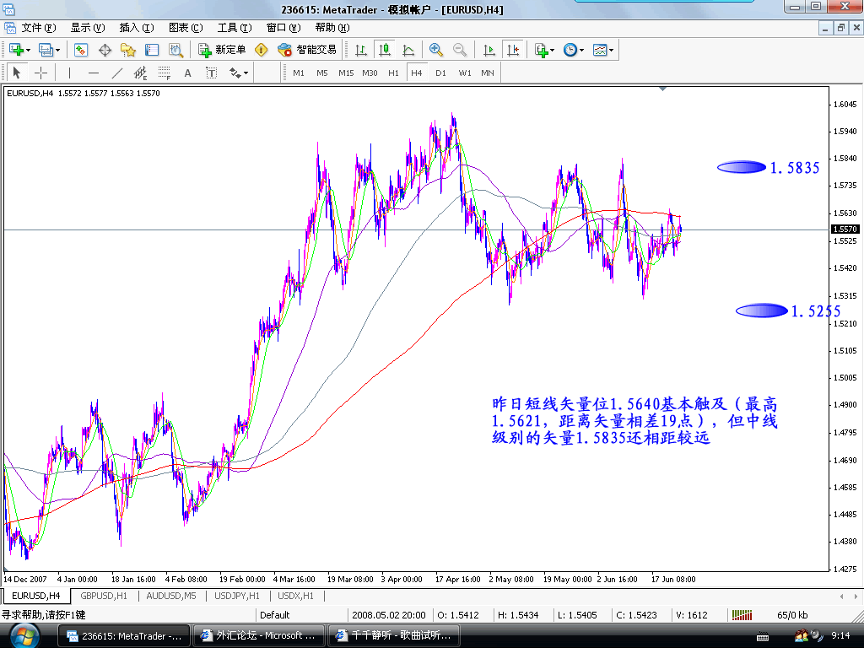Switch chart to Candlesticks mode
The image size is (864, 648).
(385, 50)
